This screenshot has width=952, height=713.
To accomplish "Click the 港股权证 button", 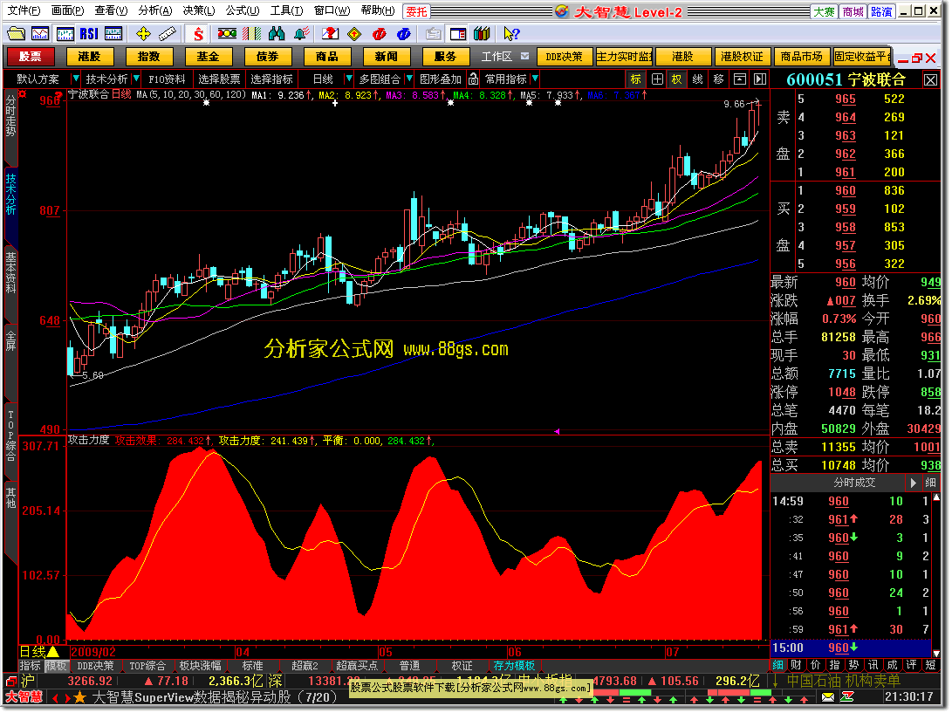I will pyautogui.click(x=742, y=57).
